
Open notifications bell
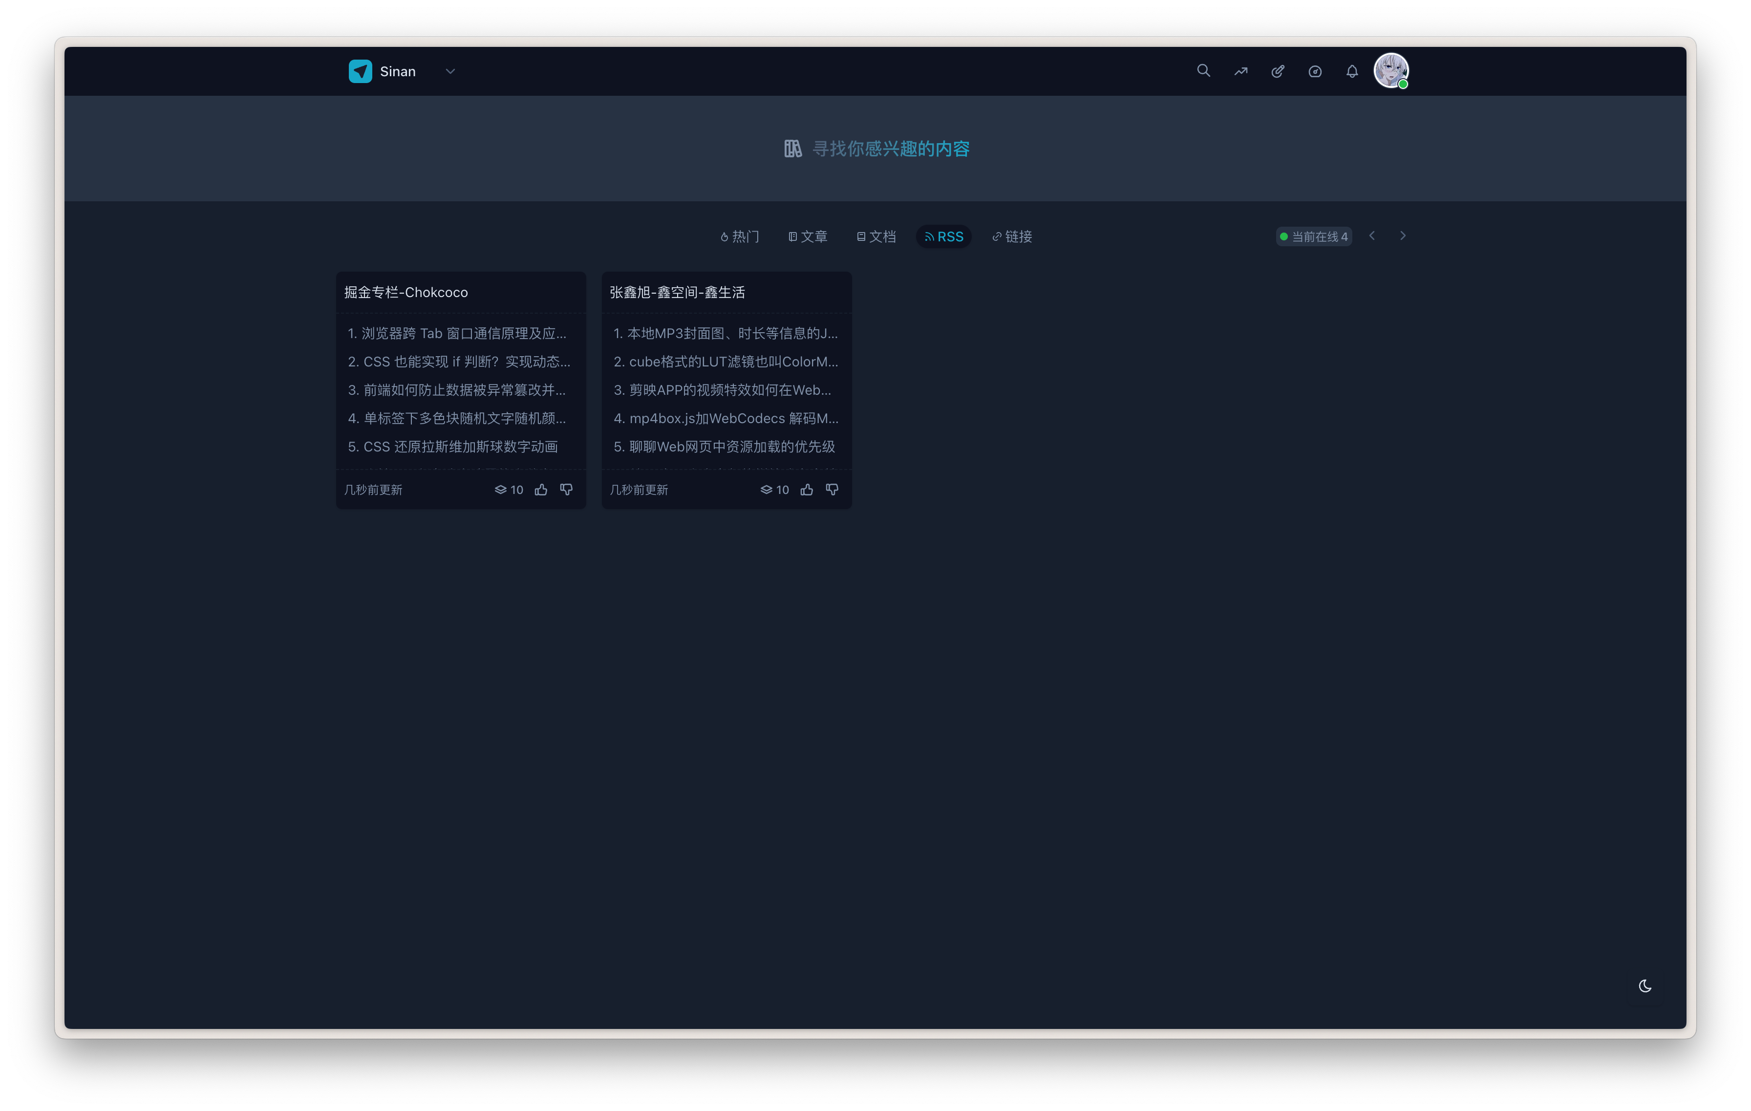pyautogui.click(x=1352, y=71)
